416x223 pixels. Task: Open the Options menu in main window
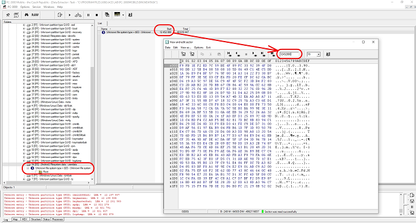point(25,7)
